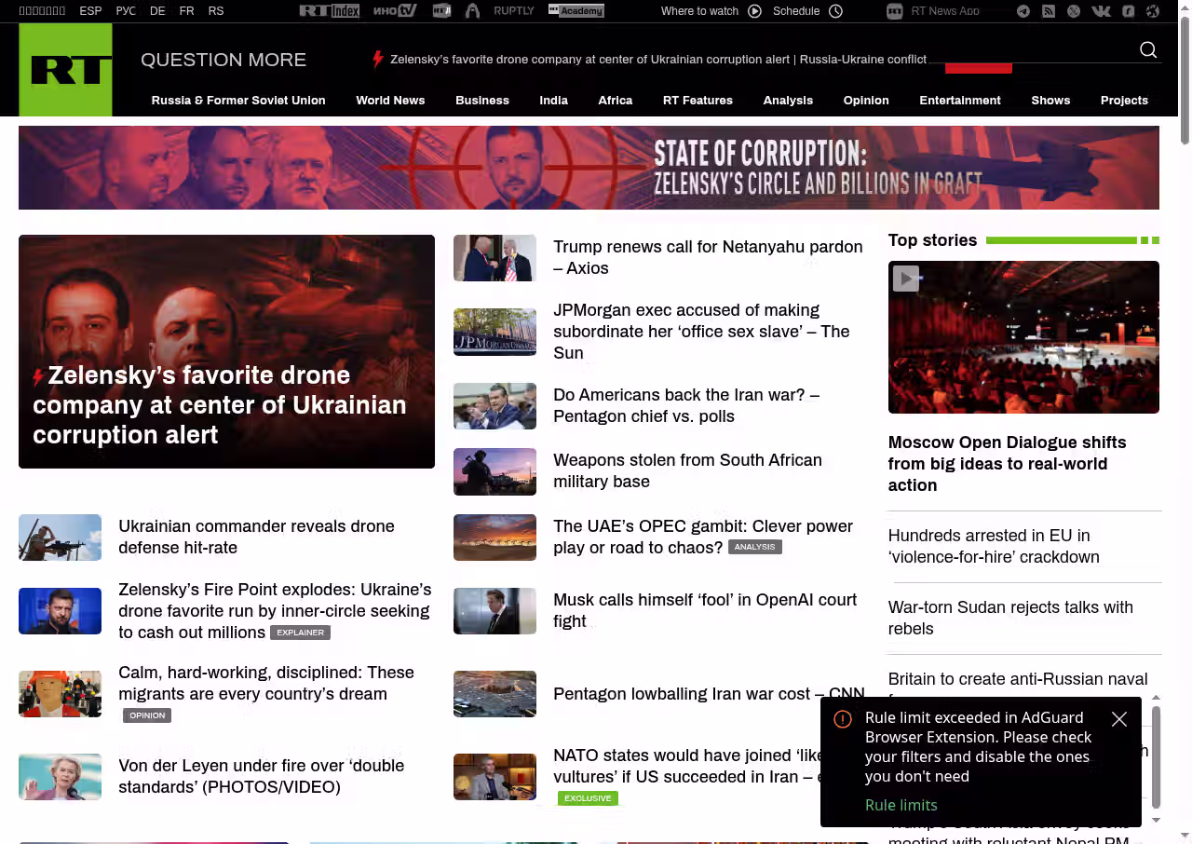The width and height of the screenshot is (1192, 844).
Task: Open the Telegram social icon
Action: (1023, 11)
